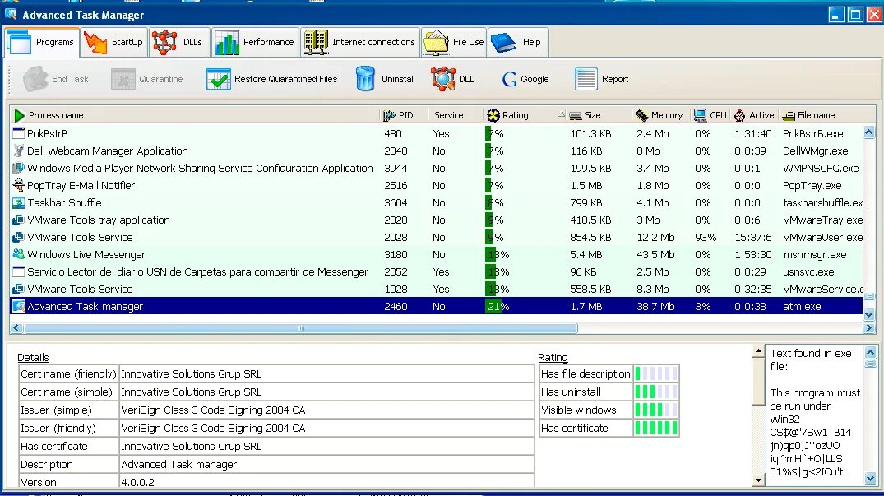Viewport: 884px width, 496px height.
Task: Click the Internet connections buildings icon
Action: pos(316,43)
